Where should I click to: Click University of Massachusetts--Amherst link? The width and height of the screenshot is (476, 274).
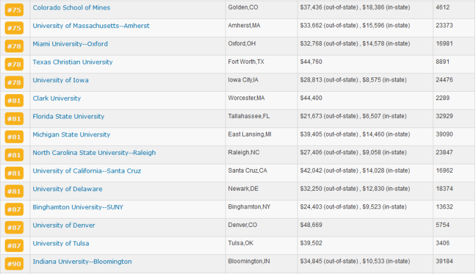(x=91, y=26)
